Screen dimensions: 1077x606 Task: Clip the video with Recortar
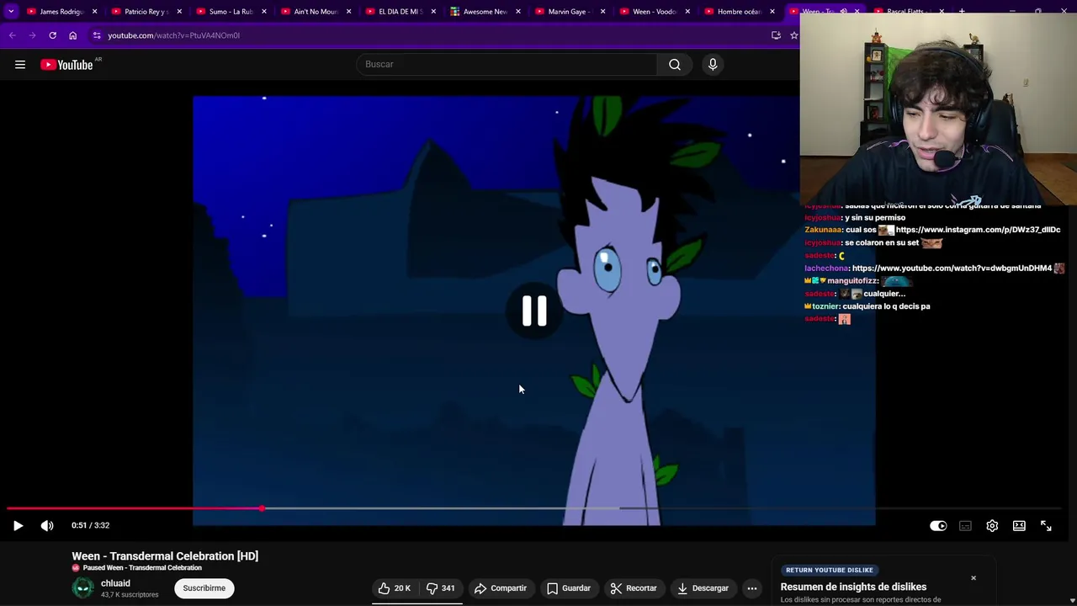[634, 588]
